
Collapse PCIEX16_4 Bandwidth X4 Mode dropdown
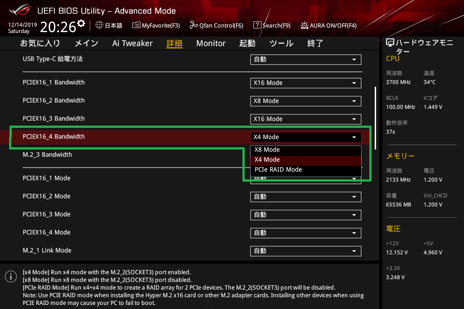pos(306,137)
